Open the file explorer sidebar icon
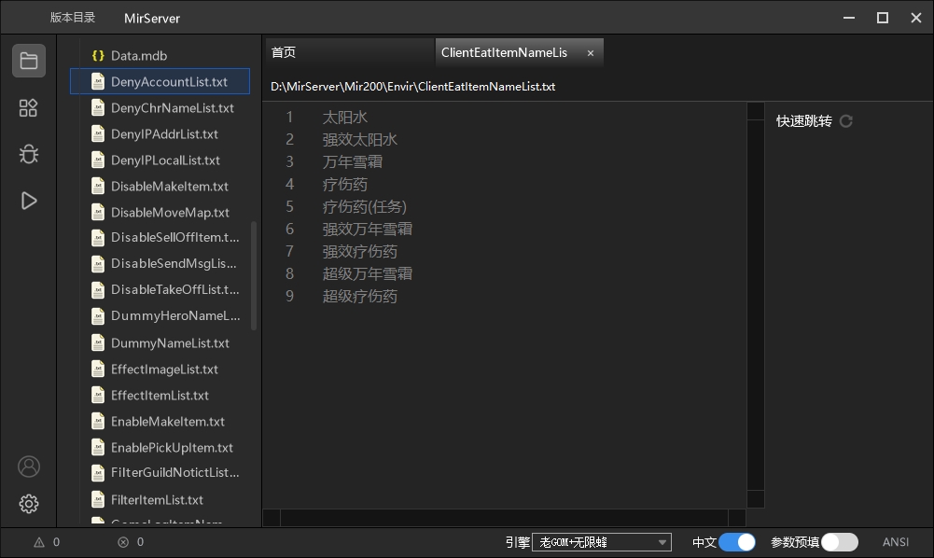The width and height of the screenshot is (934, 558). tap(29, 62)
